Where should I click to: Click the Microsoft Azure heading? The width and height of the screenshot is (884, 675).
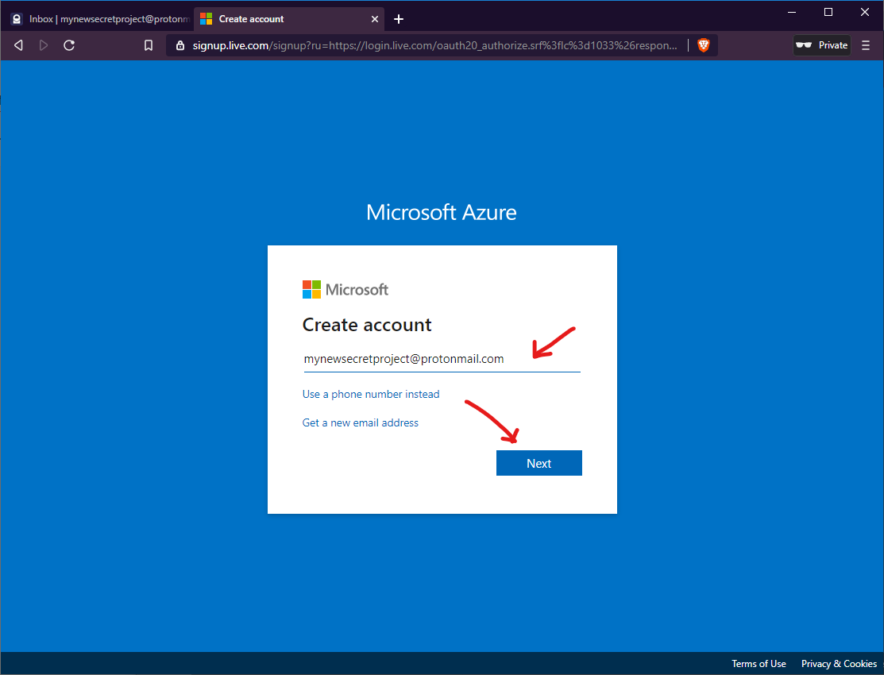(442, 212)
